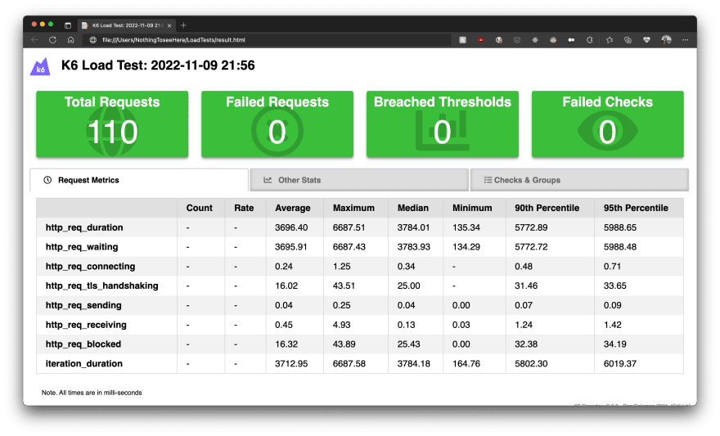Select the K6 Load Test browser tab
The width and height of the screenshot is (720, 436).
(x=126, y=25)
